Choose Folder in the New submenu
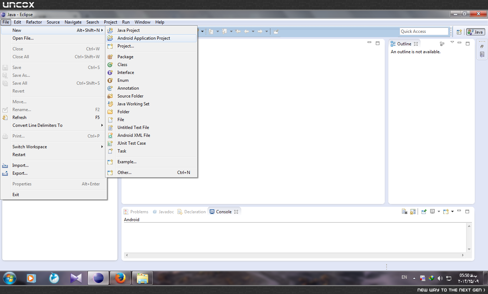Image resolution: width=488 pixels, height=294 pixels. 151,112
